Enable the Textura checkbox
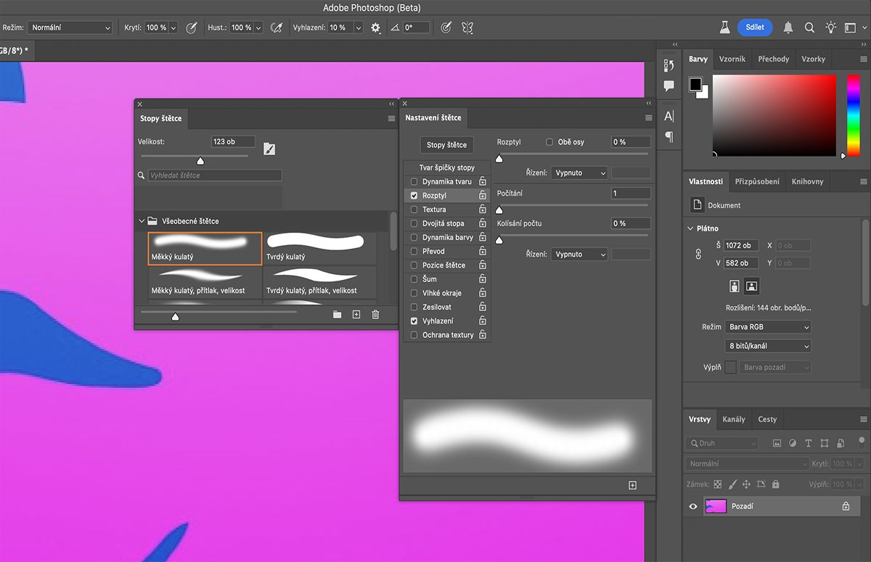Image resolution: width=871 pixels, height=562 pixels. (414, 210)
